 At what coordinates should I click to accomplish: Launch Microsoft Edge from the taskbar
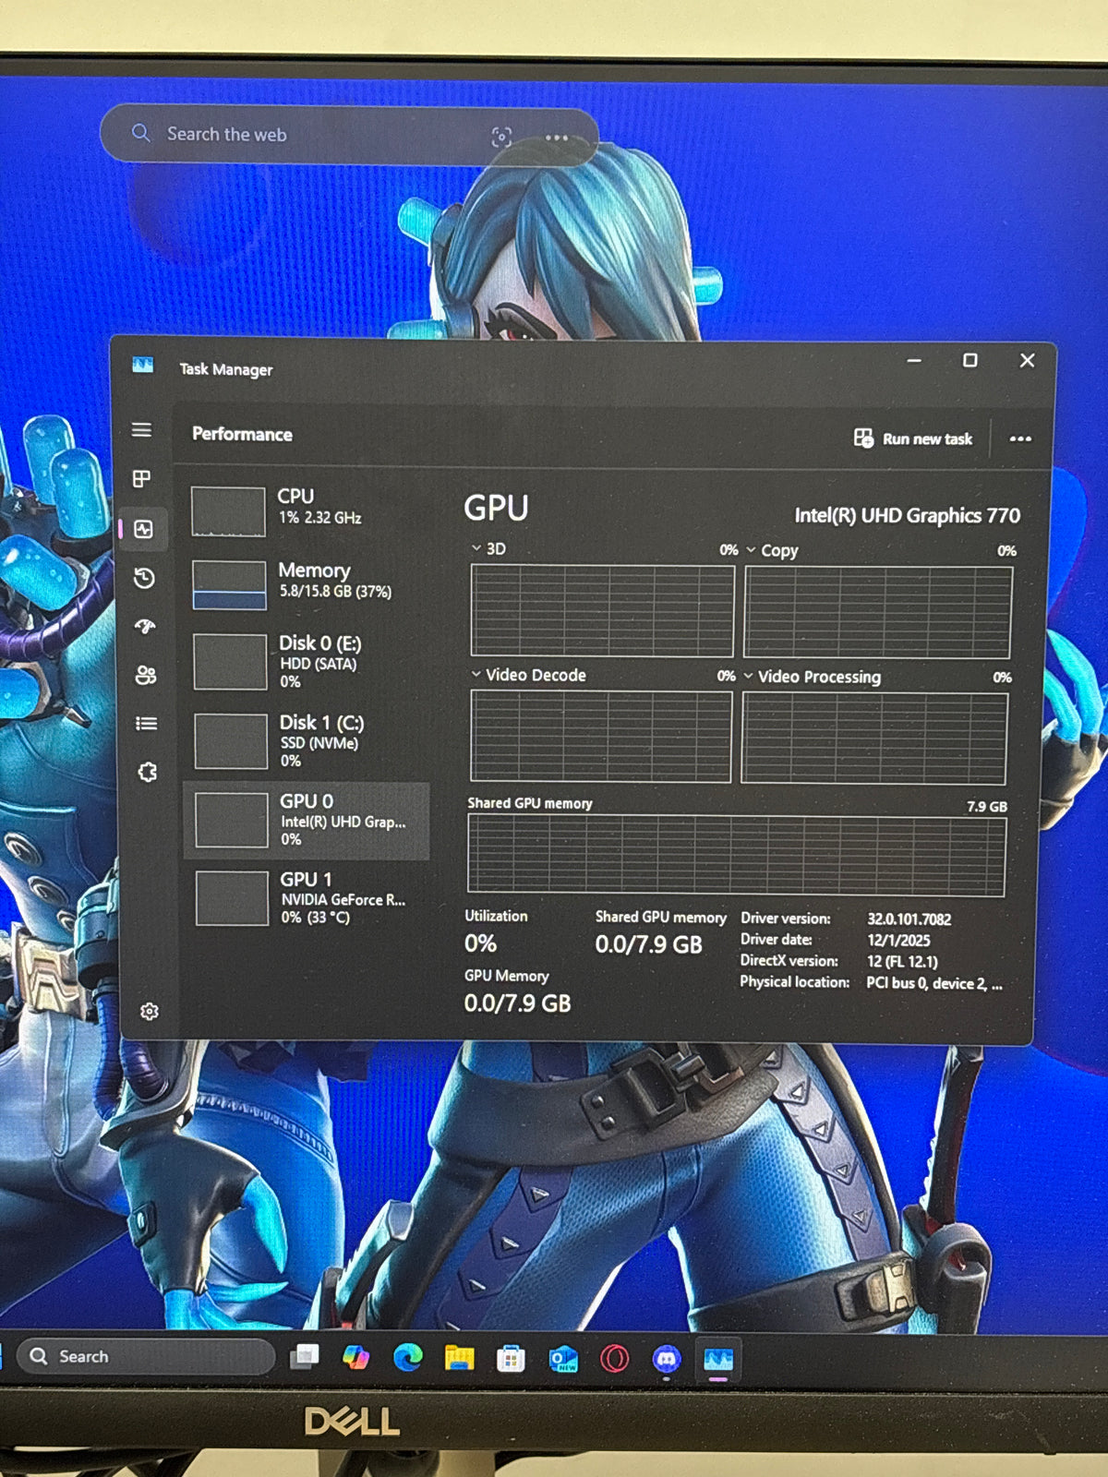coord(407,1357)
